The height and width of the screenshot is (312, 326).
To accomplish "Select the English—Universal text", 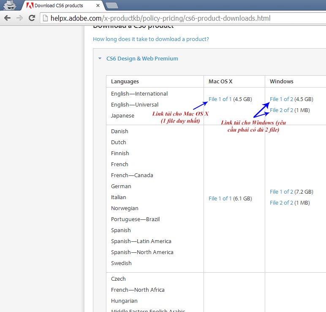I will tap(135, 105).
